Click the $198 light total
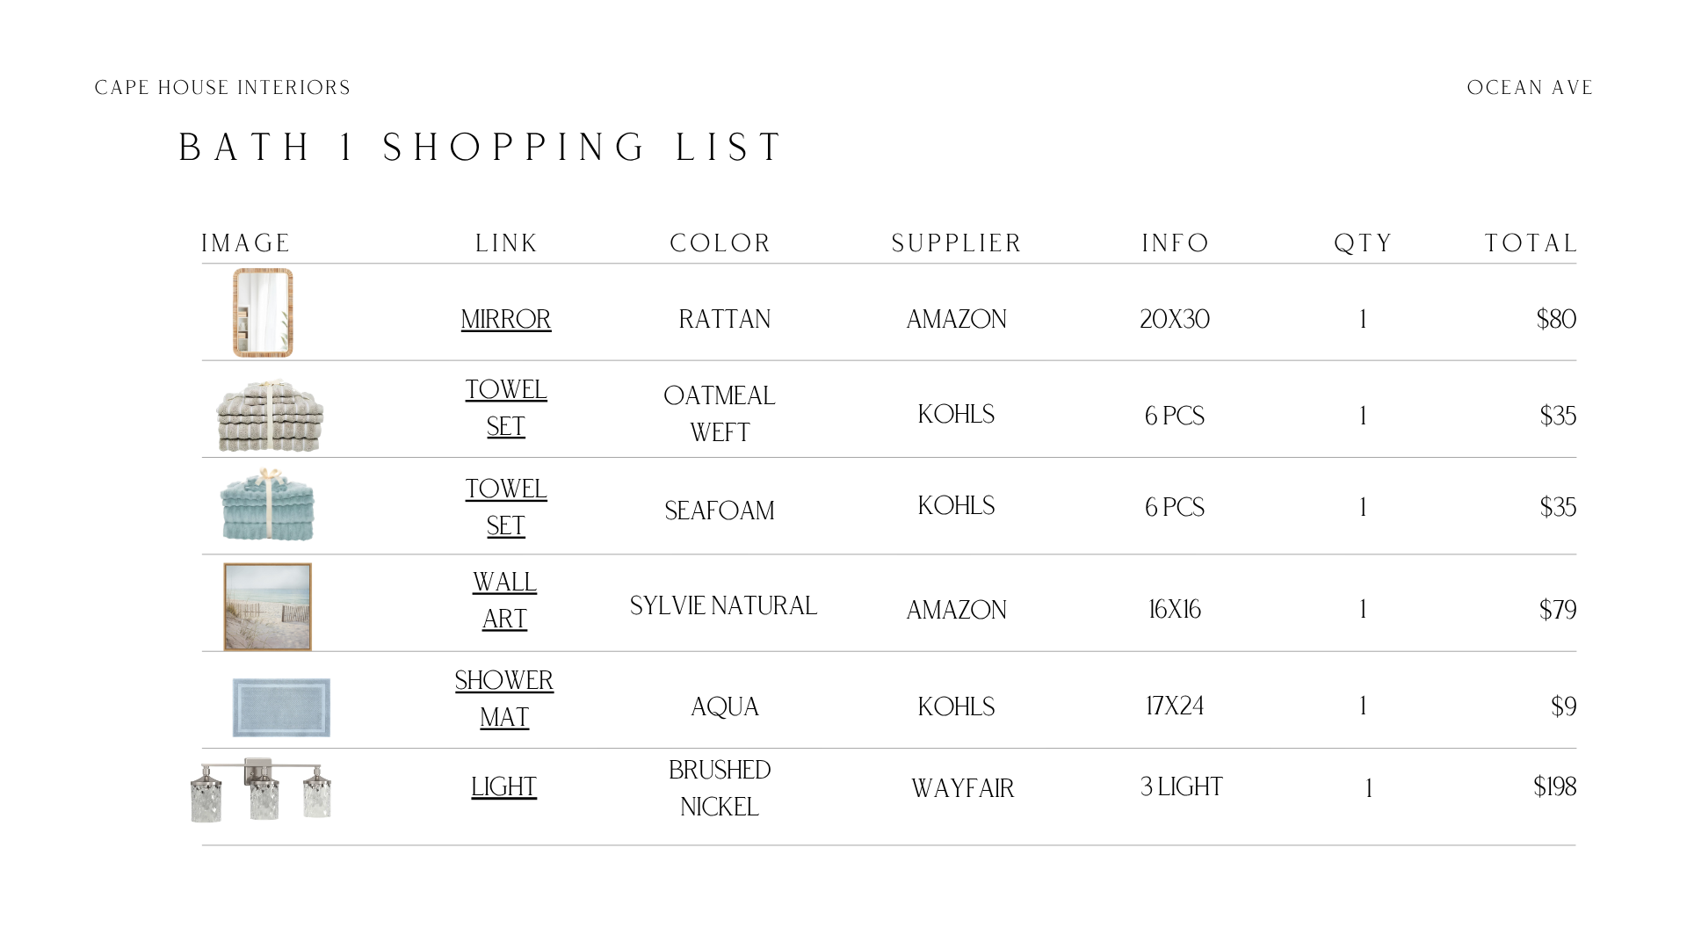This screenshot has width=1687, height=949. (x=1554, y=786)
